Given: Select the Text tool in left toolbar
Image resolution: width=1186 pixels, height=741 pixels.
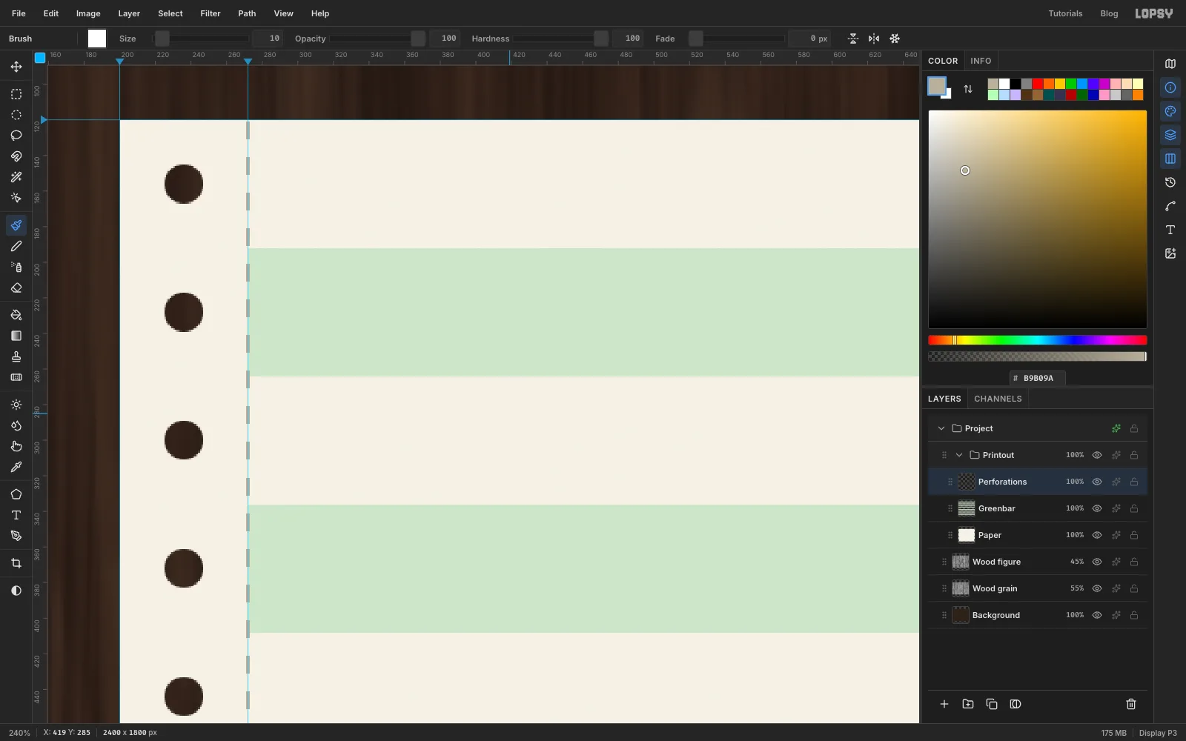Looking at the screenshot, I should pos(16,515).
